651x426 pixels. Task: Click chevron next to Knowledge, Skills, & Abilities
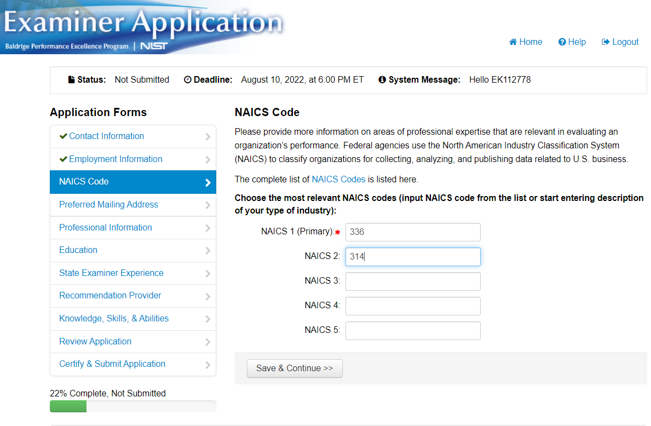pos(208,319)
